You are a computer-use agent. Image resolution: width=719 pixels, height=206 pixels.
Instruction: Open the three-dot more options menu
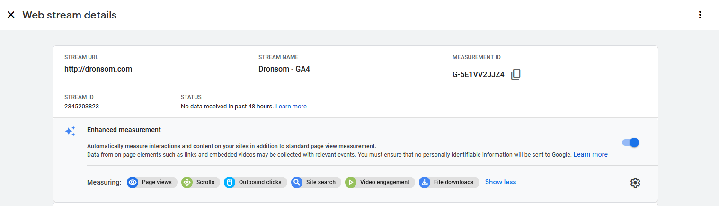pos(700,15)
